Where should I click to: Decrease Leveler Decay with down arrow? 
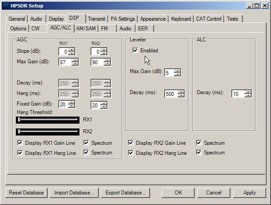[181, 95]
